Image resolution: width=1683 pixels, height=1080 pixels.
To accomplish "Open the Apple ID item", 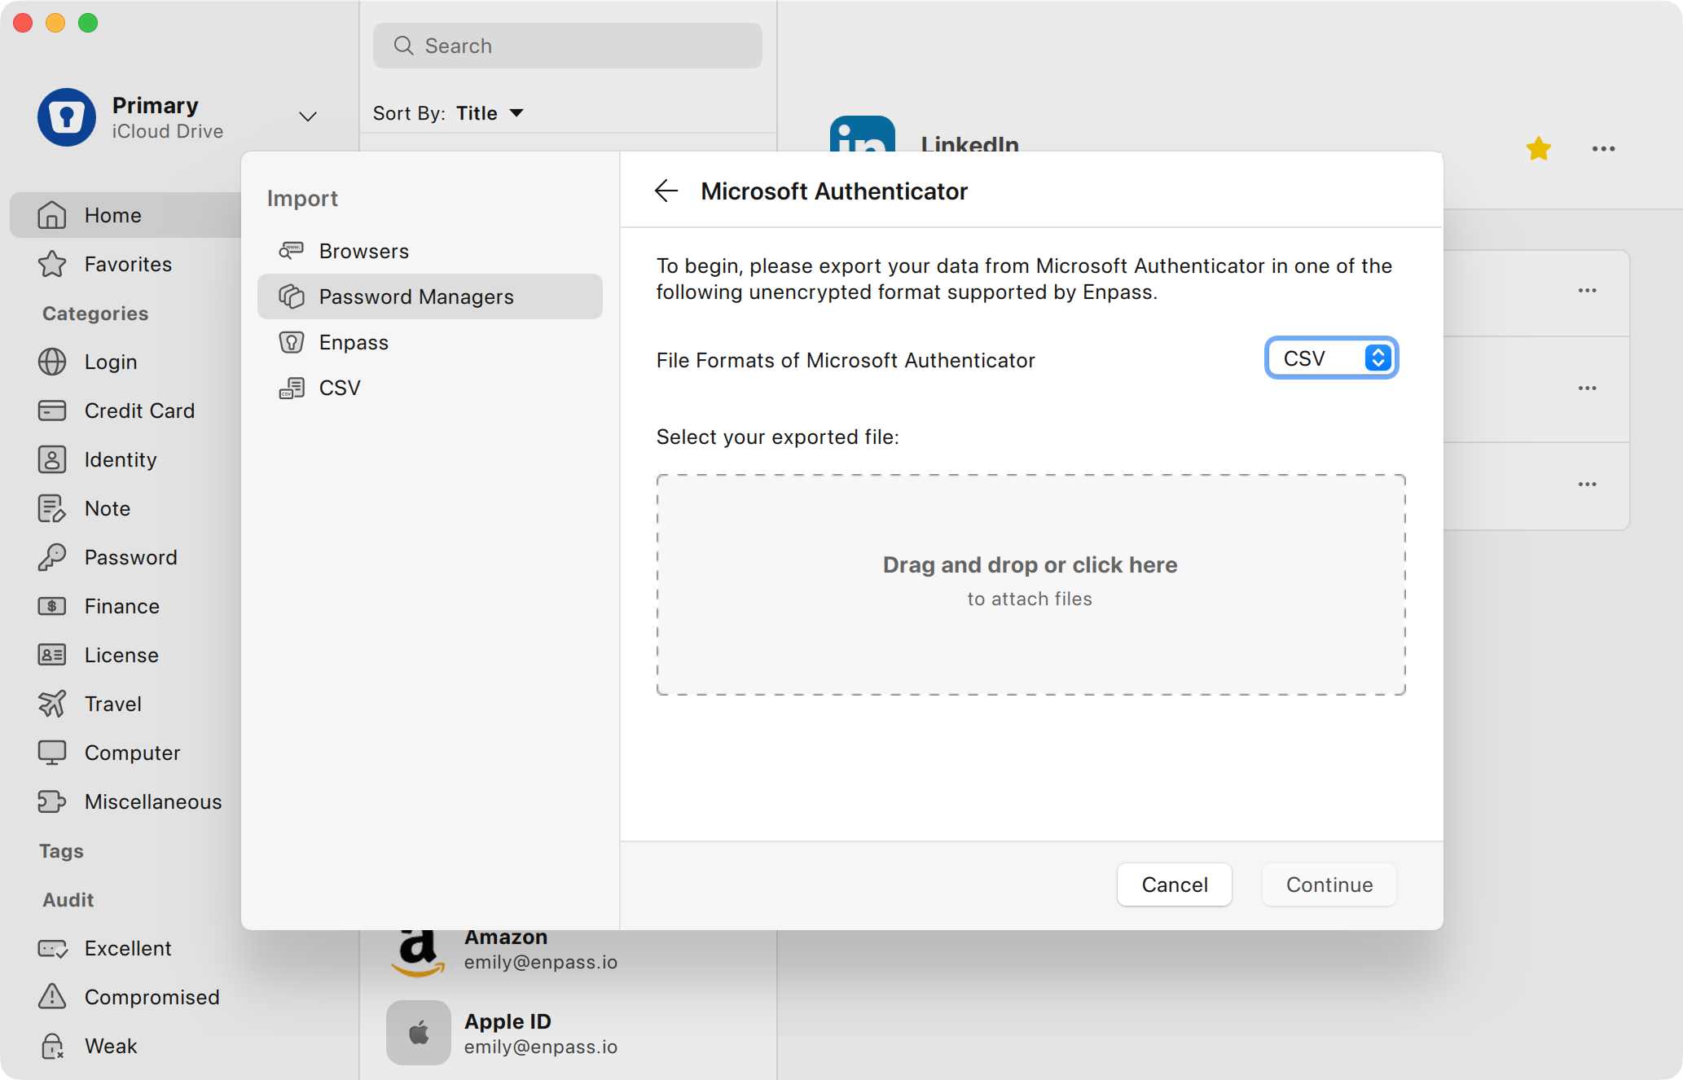I will tap(568, 1033).
